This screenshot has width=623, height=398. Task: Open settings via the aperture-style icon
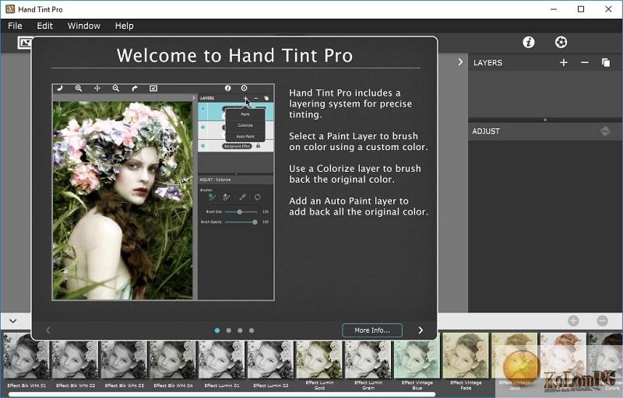coord(561,42)
